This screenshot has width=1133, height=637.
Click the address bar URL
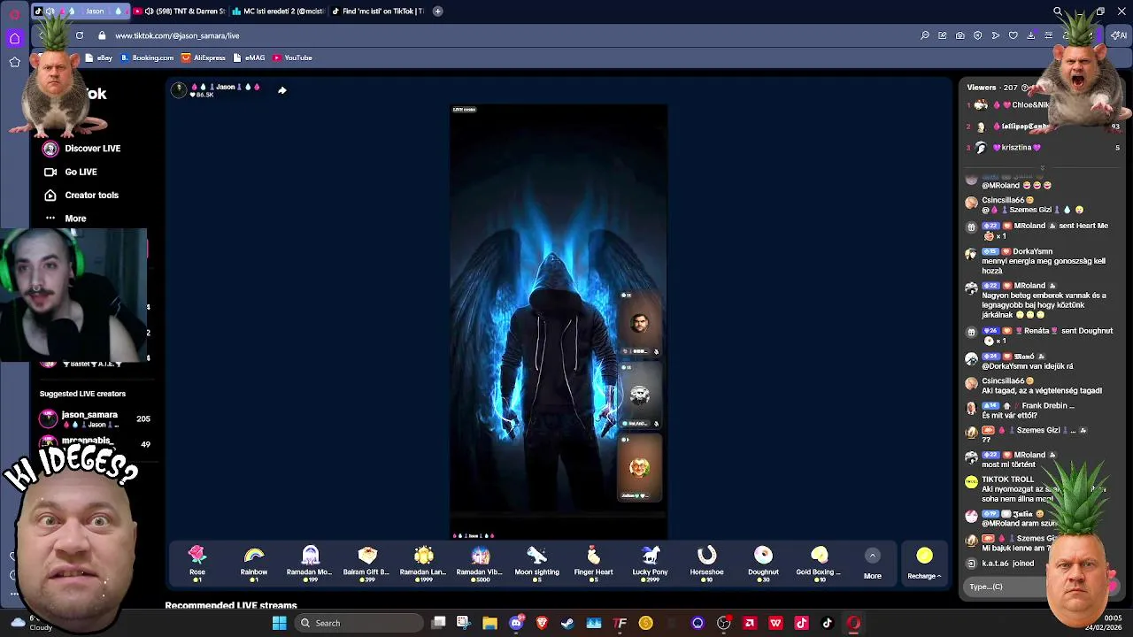pos(177,35)
